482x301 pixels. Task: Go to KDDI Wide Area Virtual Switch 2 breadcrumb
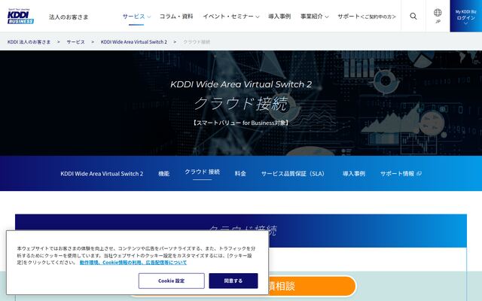tap(134, 42)
